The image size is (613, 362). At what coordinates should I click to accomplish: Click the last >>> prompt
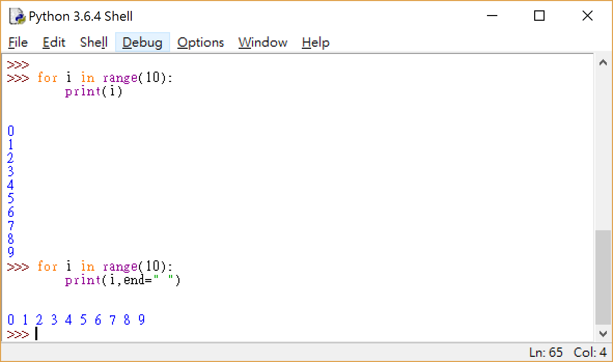[x=17, y=333]
